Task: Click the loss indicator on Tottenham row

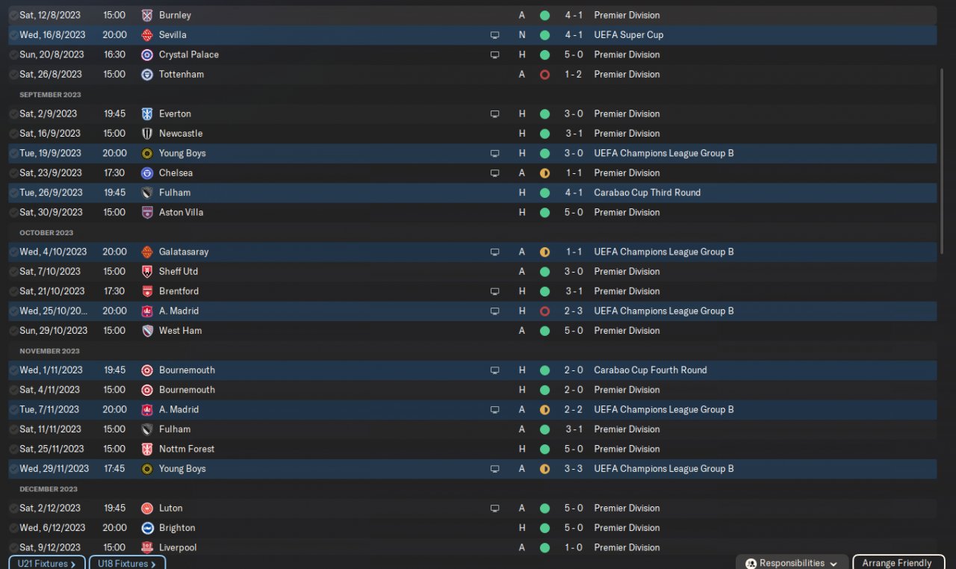Action: (544, 75)
